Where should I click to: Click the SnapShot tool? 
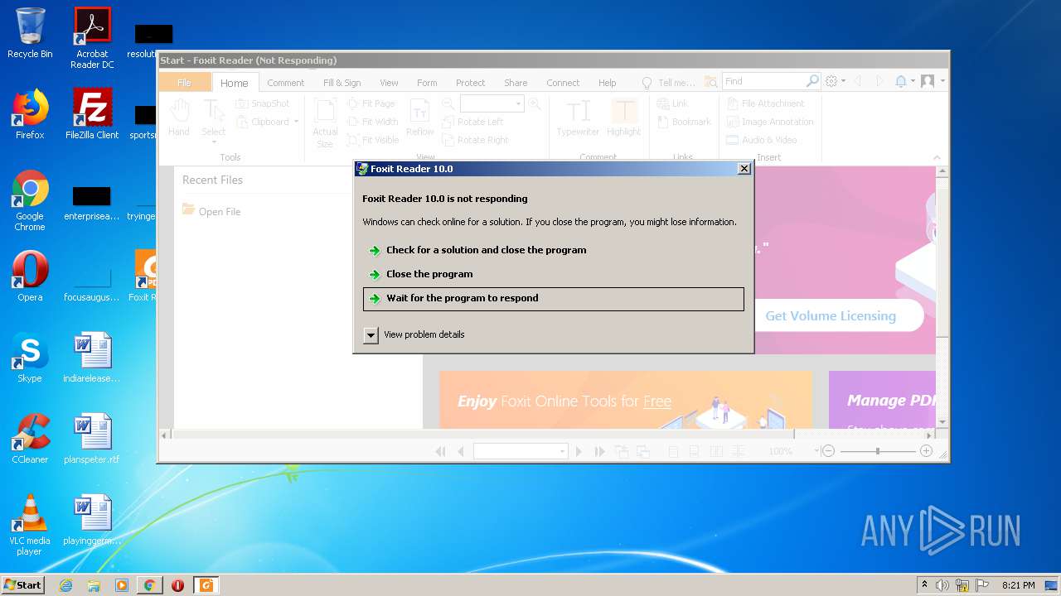pos(263,103)
